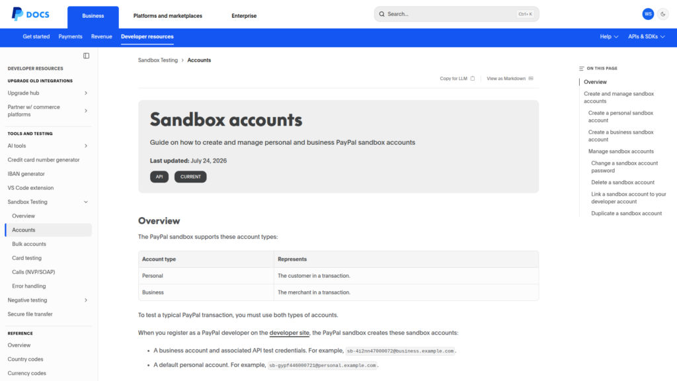Open Sandbox Testing Overview sidebar item
Screen dimensions: 677x381
point(23,216)
